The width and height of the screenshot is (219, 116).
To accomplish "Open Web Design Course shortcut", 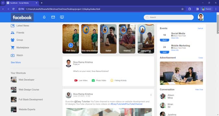I will tap(25, 90).
